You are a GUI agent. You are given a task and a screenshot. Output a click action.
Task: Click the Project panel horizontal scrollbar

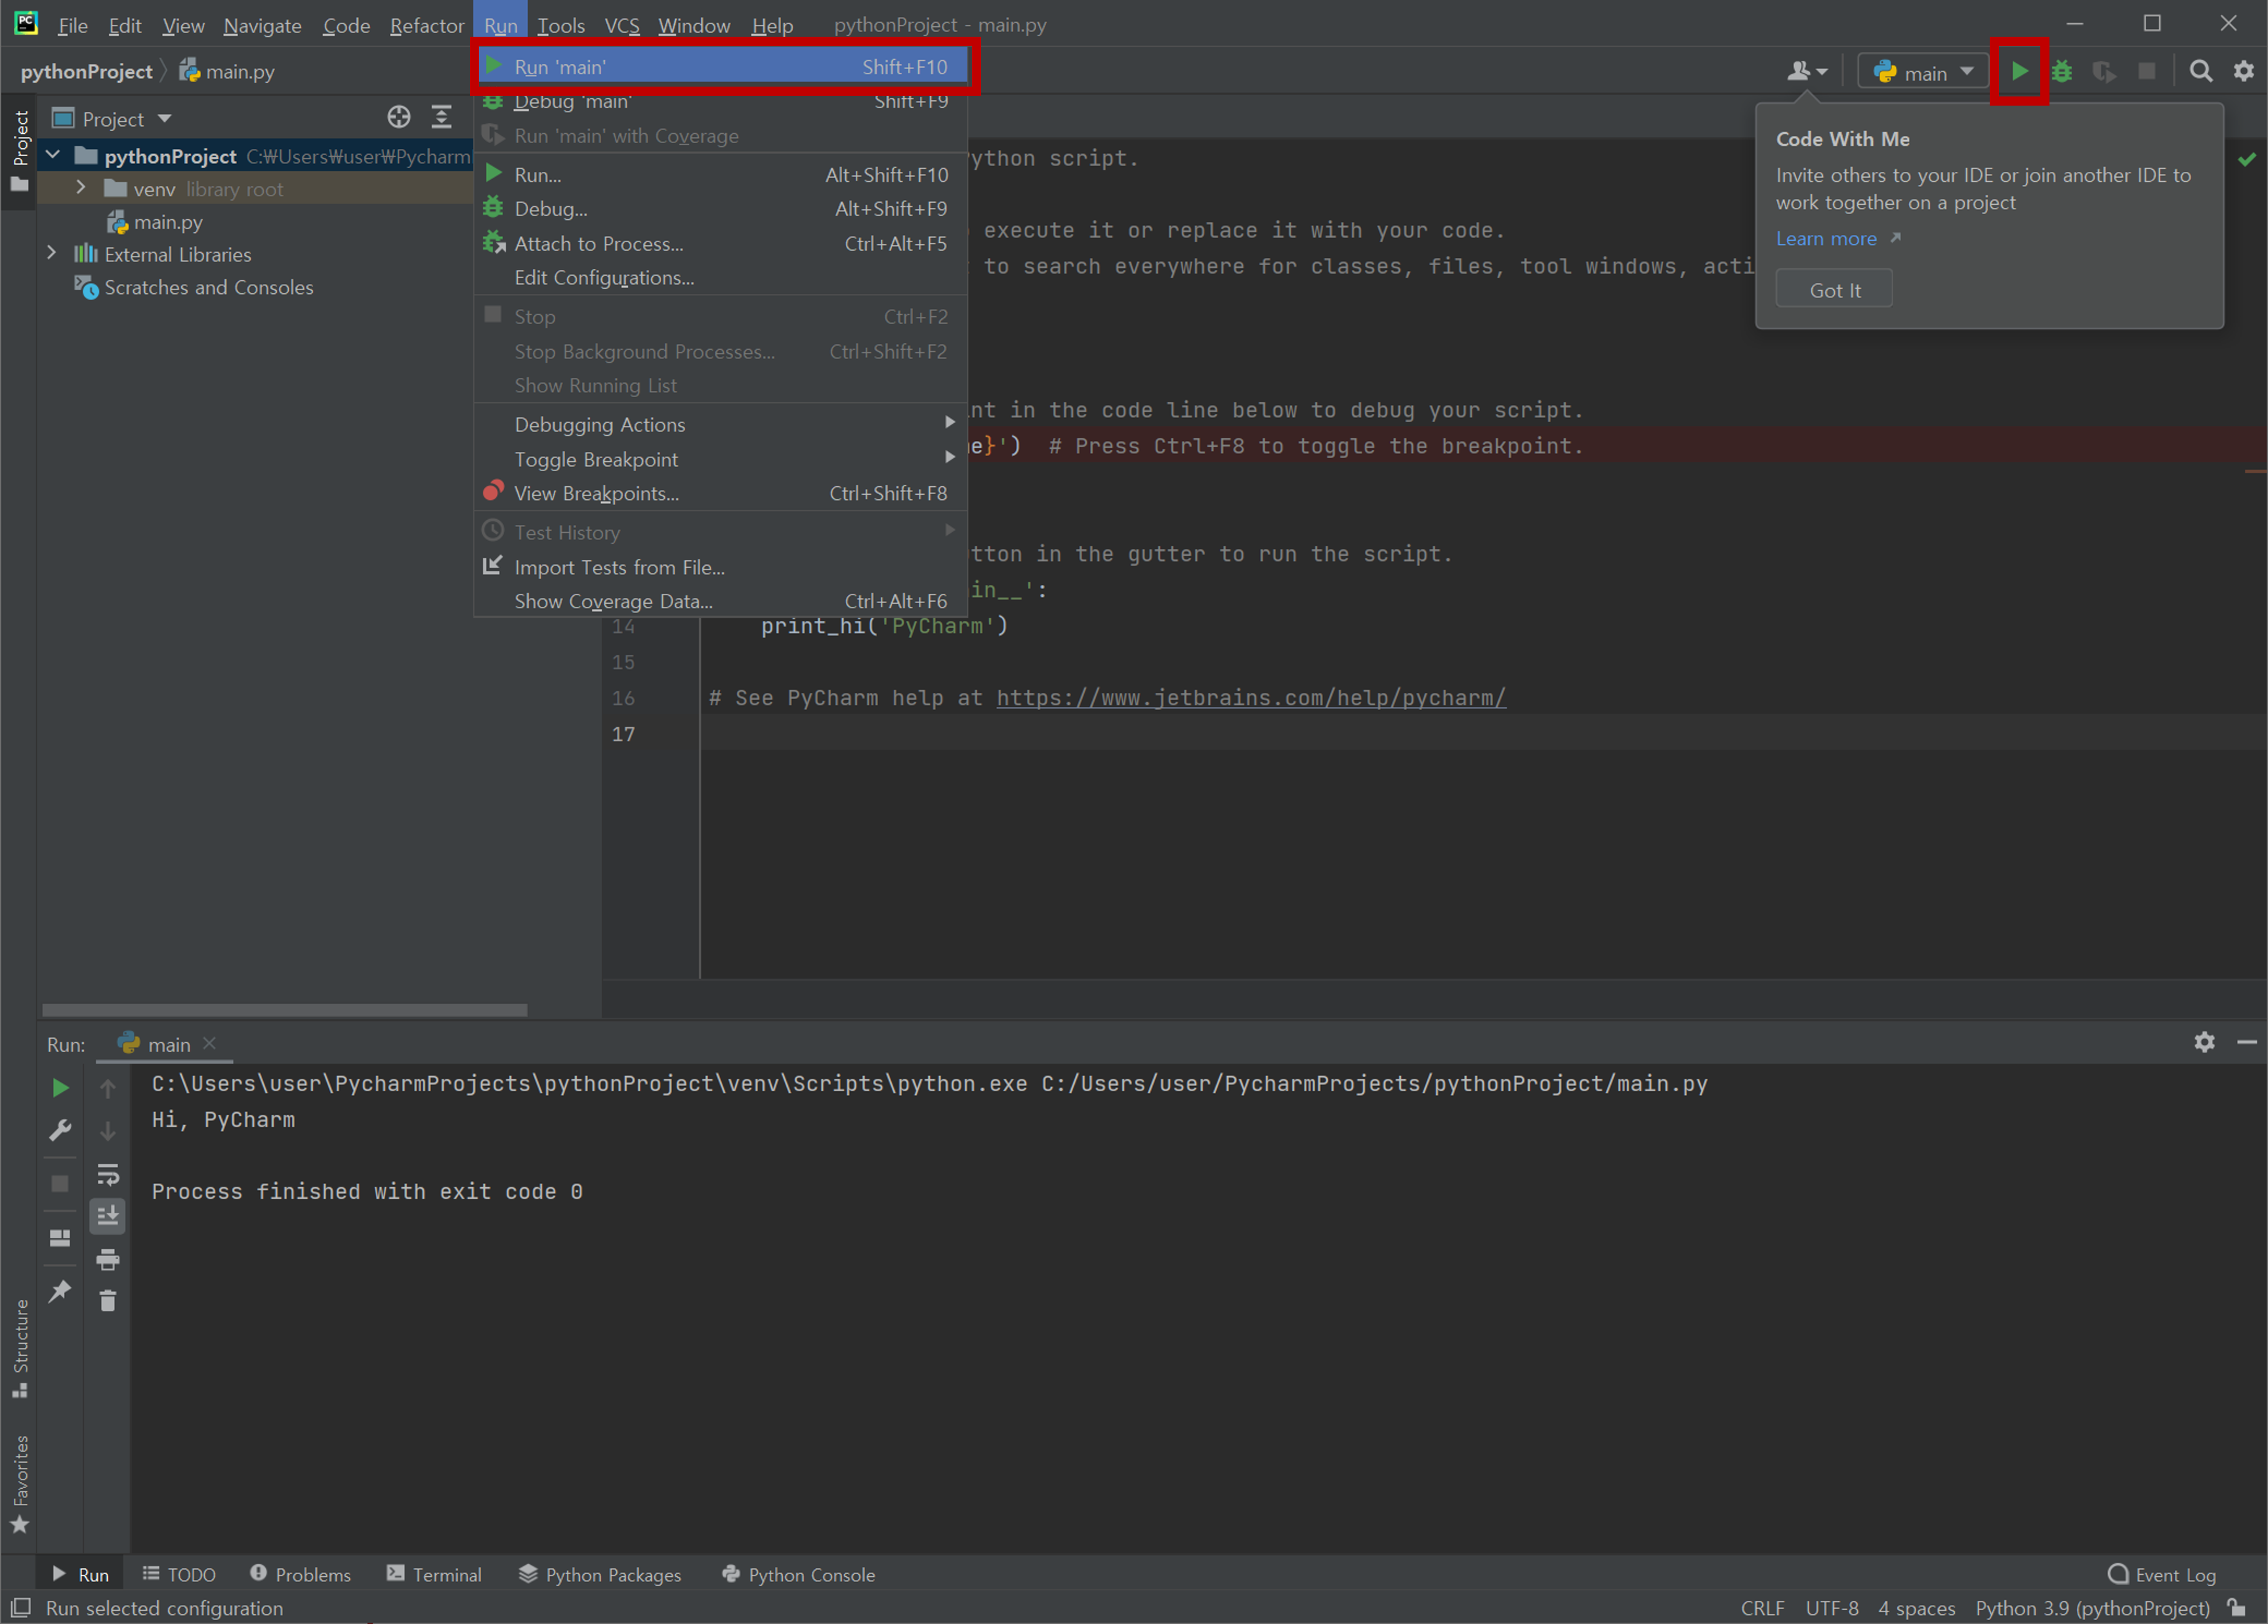(284, 1010)
